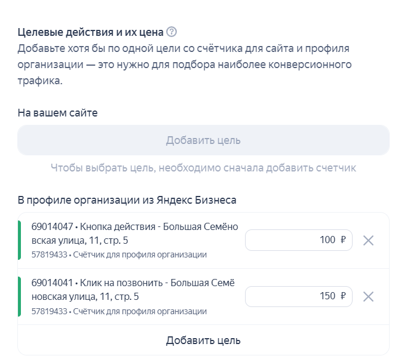Click the description paragraph about conversion traffic
Screen dimensions: 401x362
click(184, 65)
